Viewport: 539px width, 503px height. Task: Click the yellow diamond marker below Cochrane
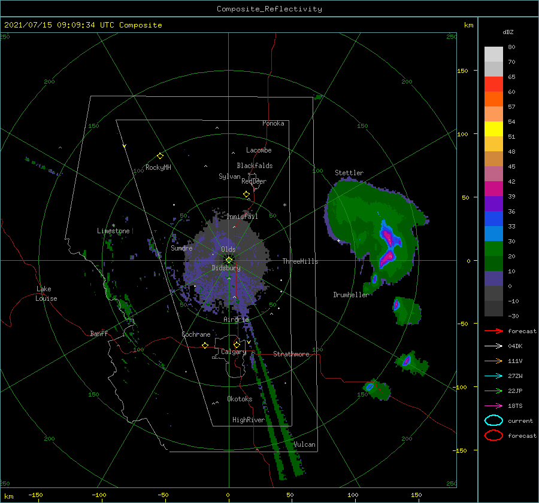click(x=205, y=345)
